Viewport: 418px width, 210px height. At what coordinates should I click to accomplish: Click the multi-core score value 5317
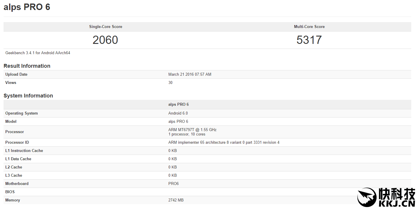309,40
